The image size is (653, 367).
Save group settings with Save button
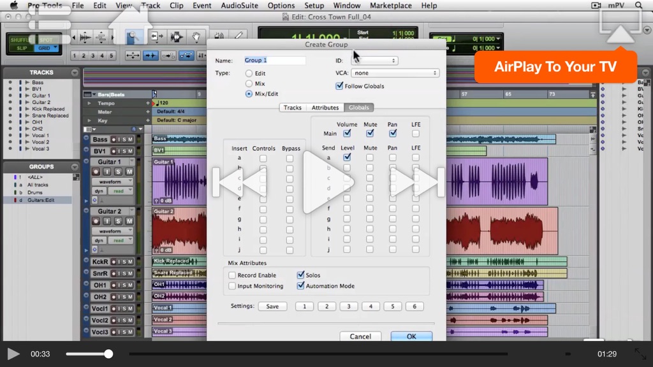pyautogui.click(x=272, y=306)
